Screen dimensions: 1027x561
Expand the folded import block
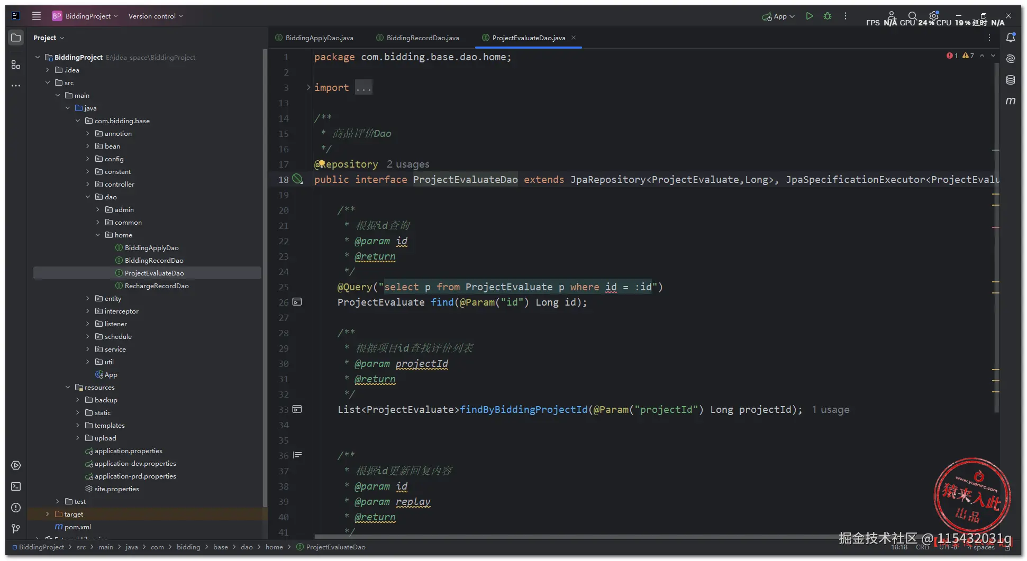tap(308, 87)
